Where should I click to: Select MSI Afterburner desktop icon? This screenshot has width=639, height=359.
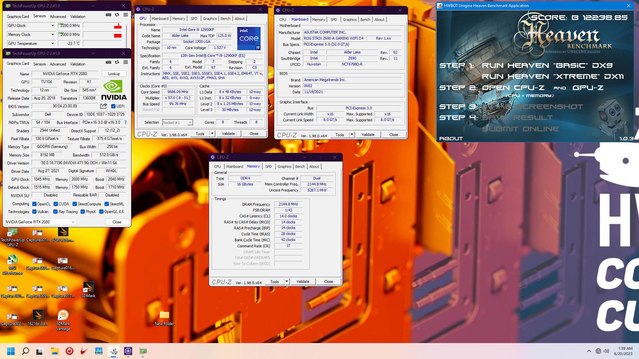[13, 265]
